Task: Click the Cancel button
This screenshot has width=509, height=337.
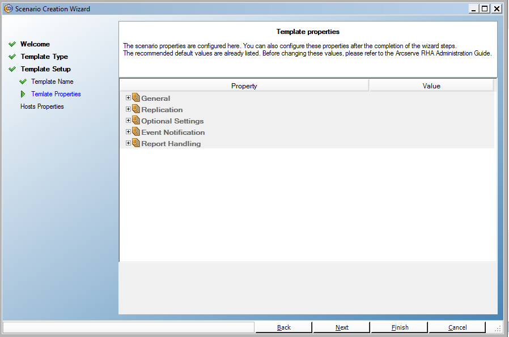Action: coord(457,327)
